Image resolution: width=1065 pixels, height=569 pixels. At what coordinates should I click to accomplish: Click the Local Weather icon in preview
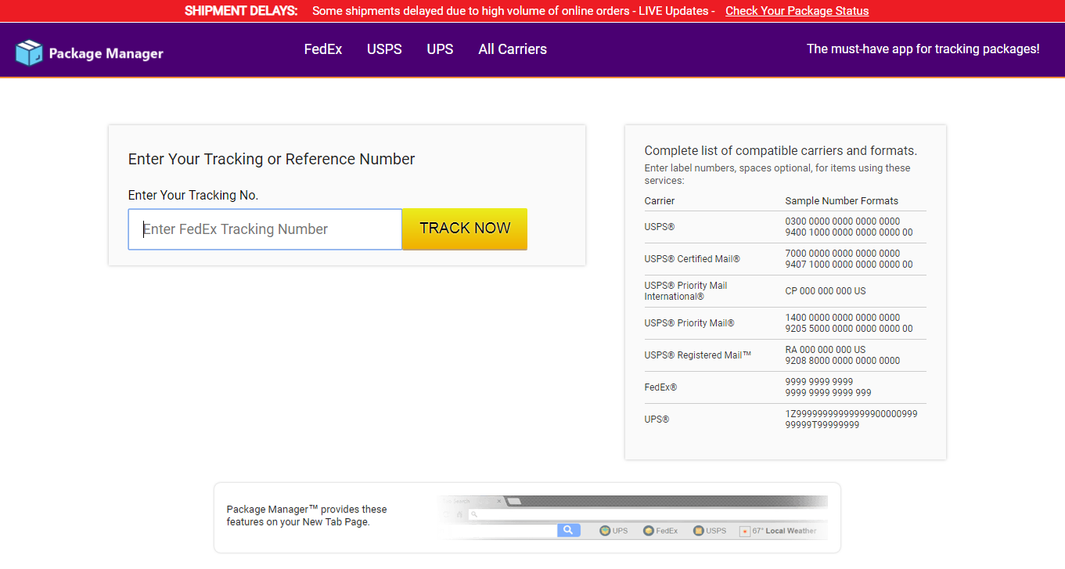pos(745,531)
